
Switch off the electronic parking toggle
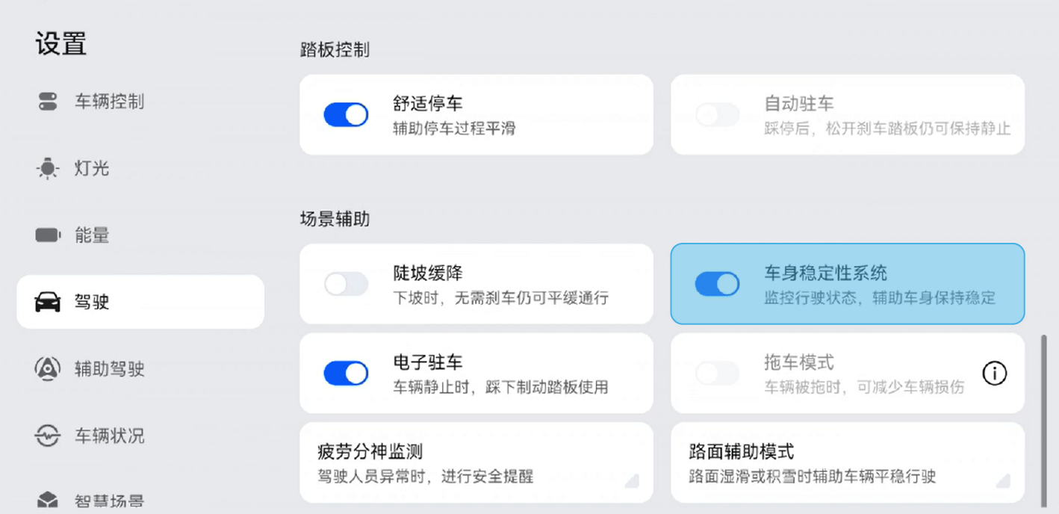(346, 373)
